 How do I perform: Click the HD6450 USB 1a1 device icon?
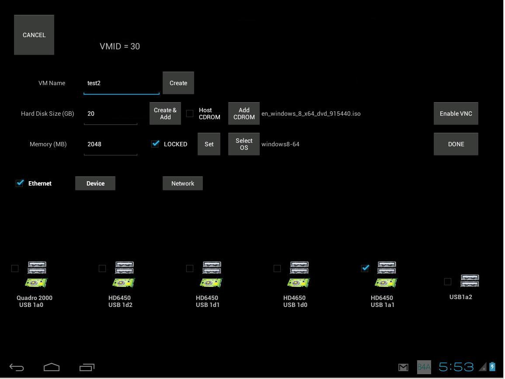click(386, 274)
